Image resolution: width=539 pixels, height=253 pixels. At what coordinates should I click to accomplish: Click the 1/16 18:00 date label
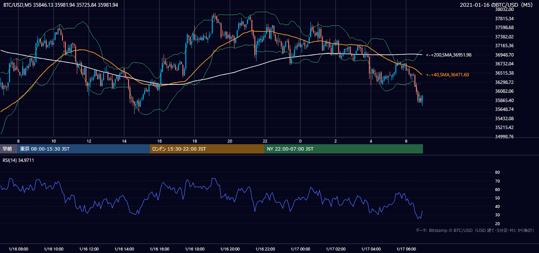pyautogui.click(x=194, y=249)
